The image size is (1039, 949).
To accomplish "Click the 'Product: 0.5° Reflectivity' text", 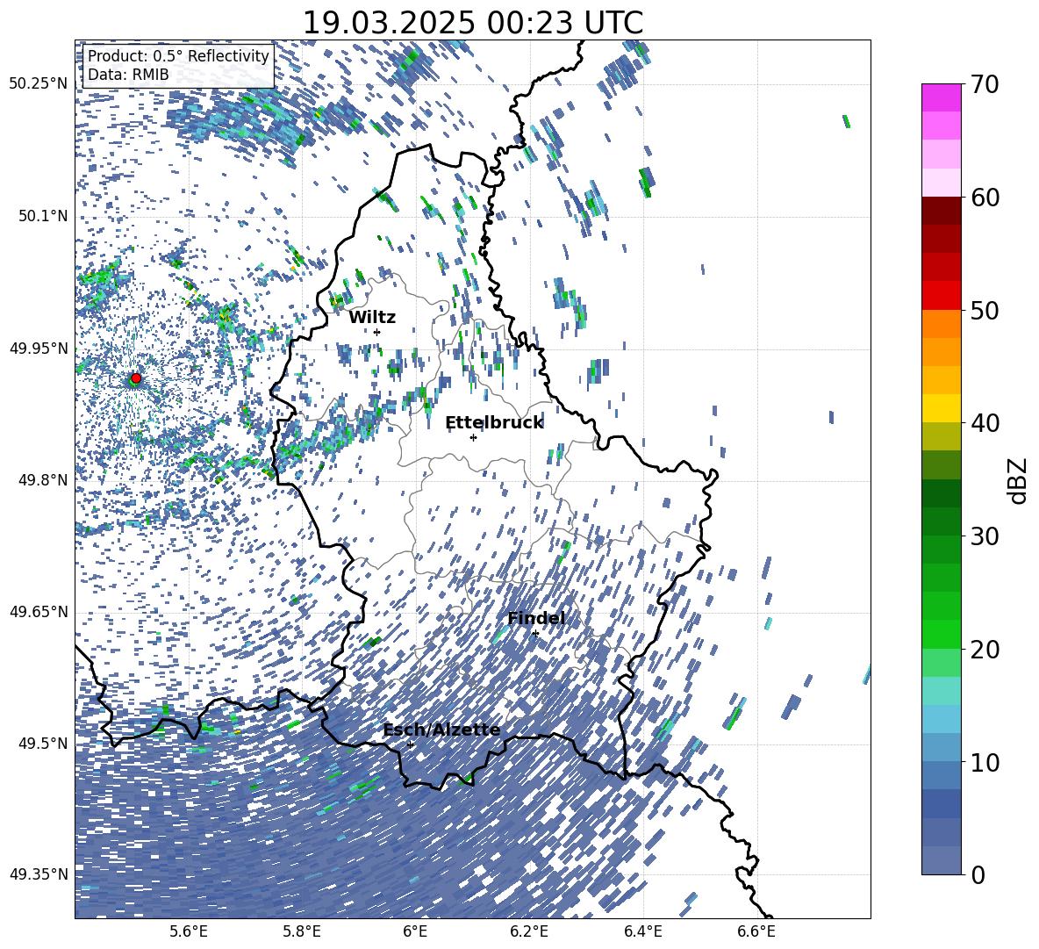I will (x=178, y=56).
